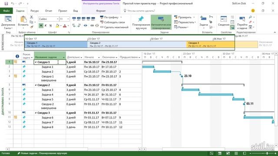Select the Задача 4 task name cell

point(50,94)
